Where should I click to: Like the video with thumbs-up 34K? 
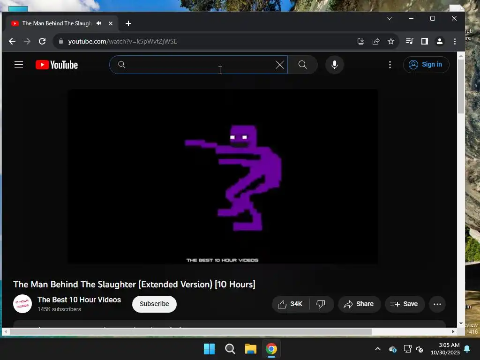tap(290, 304)
